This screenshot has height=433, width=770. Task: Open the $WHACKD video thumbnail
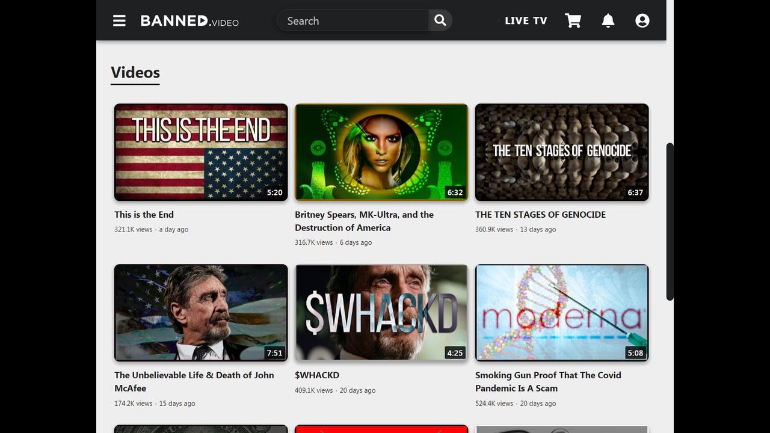point(381,313)
